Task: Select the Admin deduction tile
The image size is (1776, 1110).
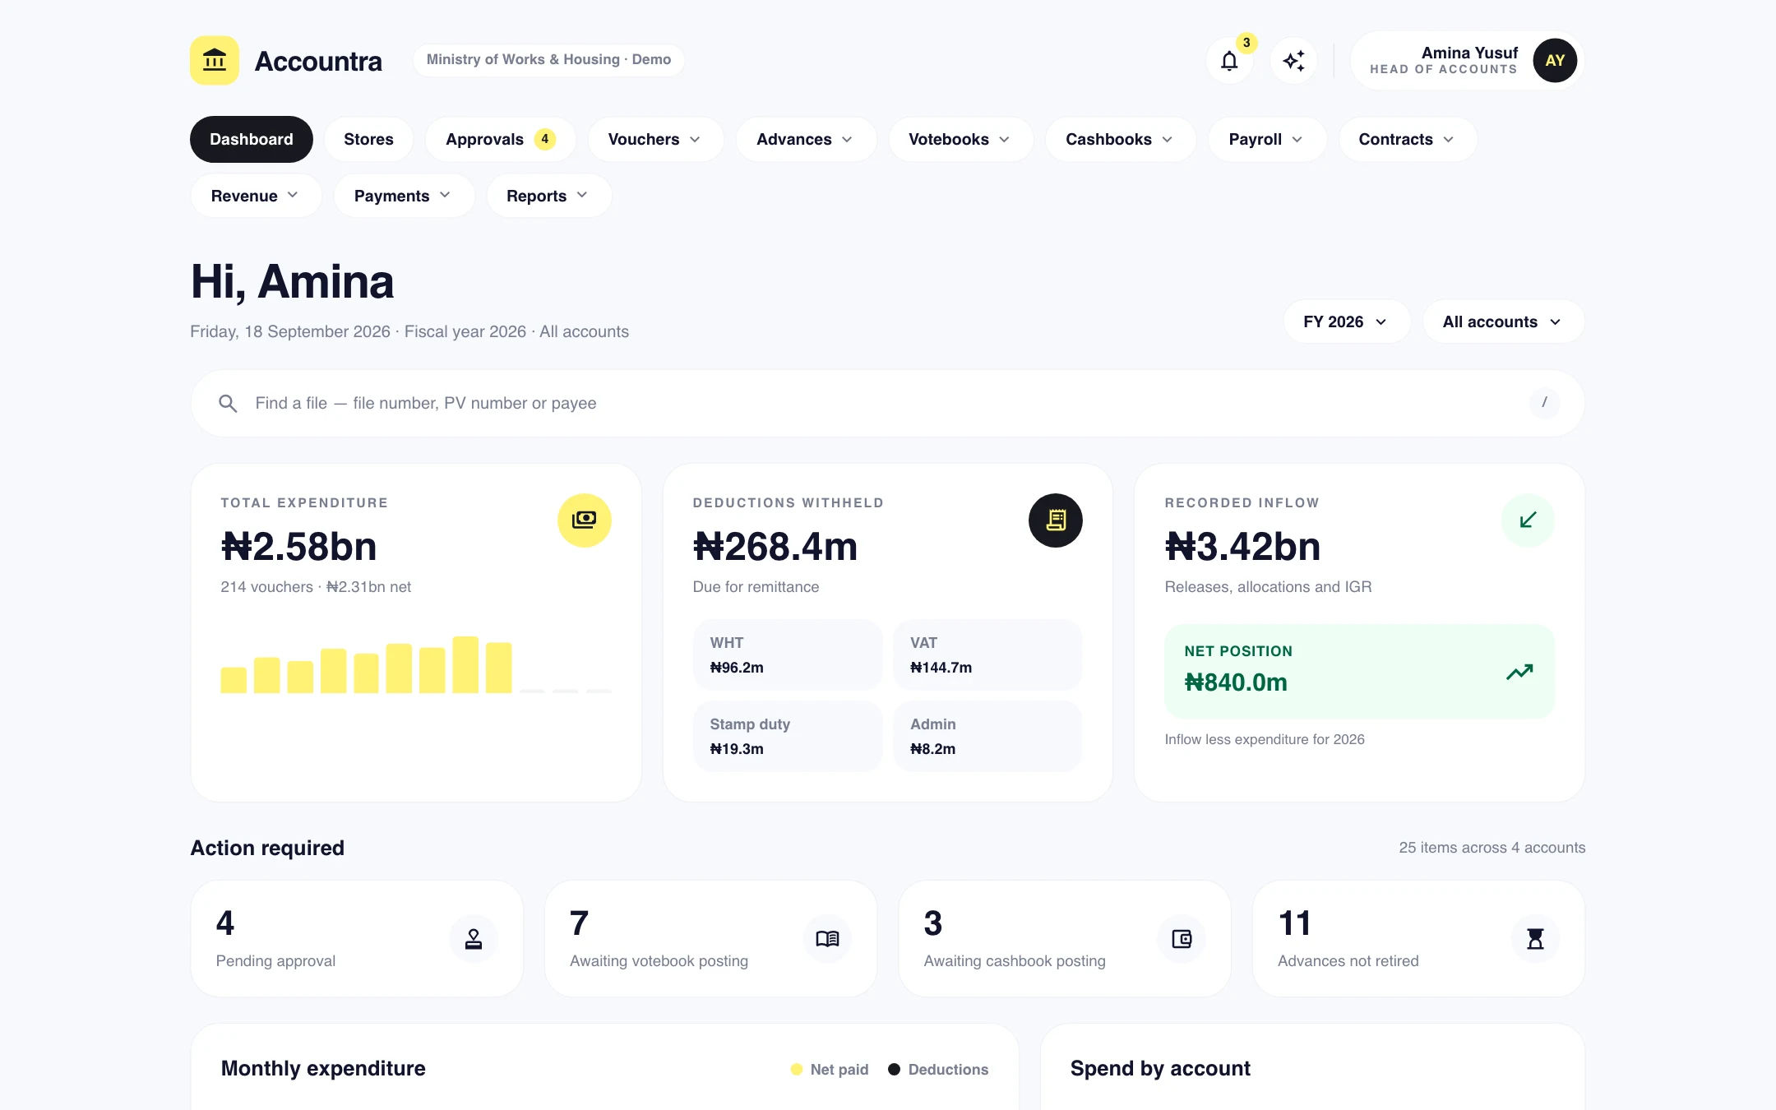Action: coord(987,737)
